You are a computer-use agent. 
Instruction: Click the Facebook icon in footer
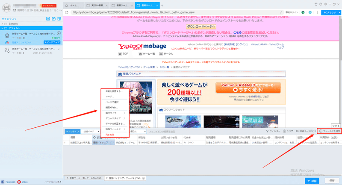3,182
